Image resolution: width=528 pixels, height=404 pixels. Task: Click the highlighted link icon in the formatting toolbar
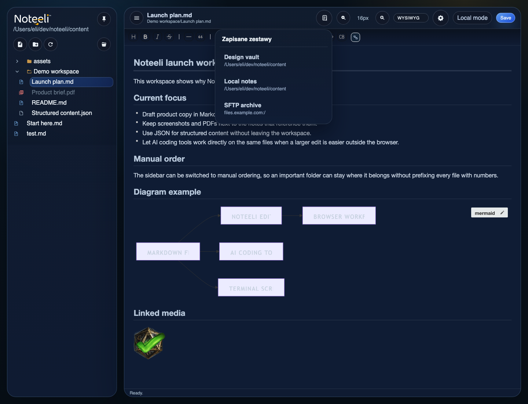pos(355,37)
